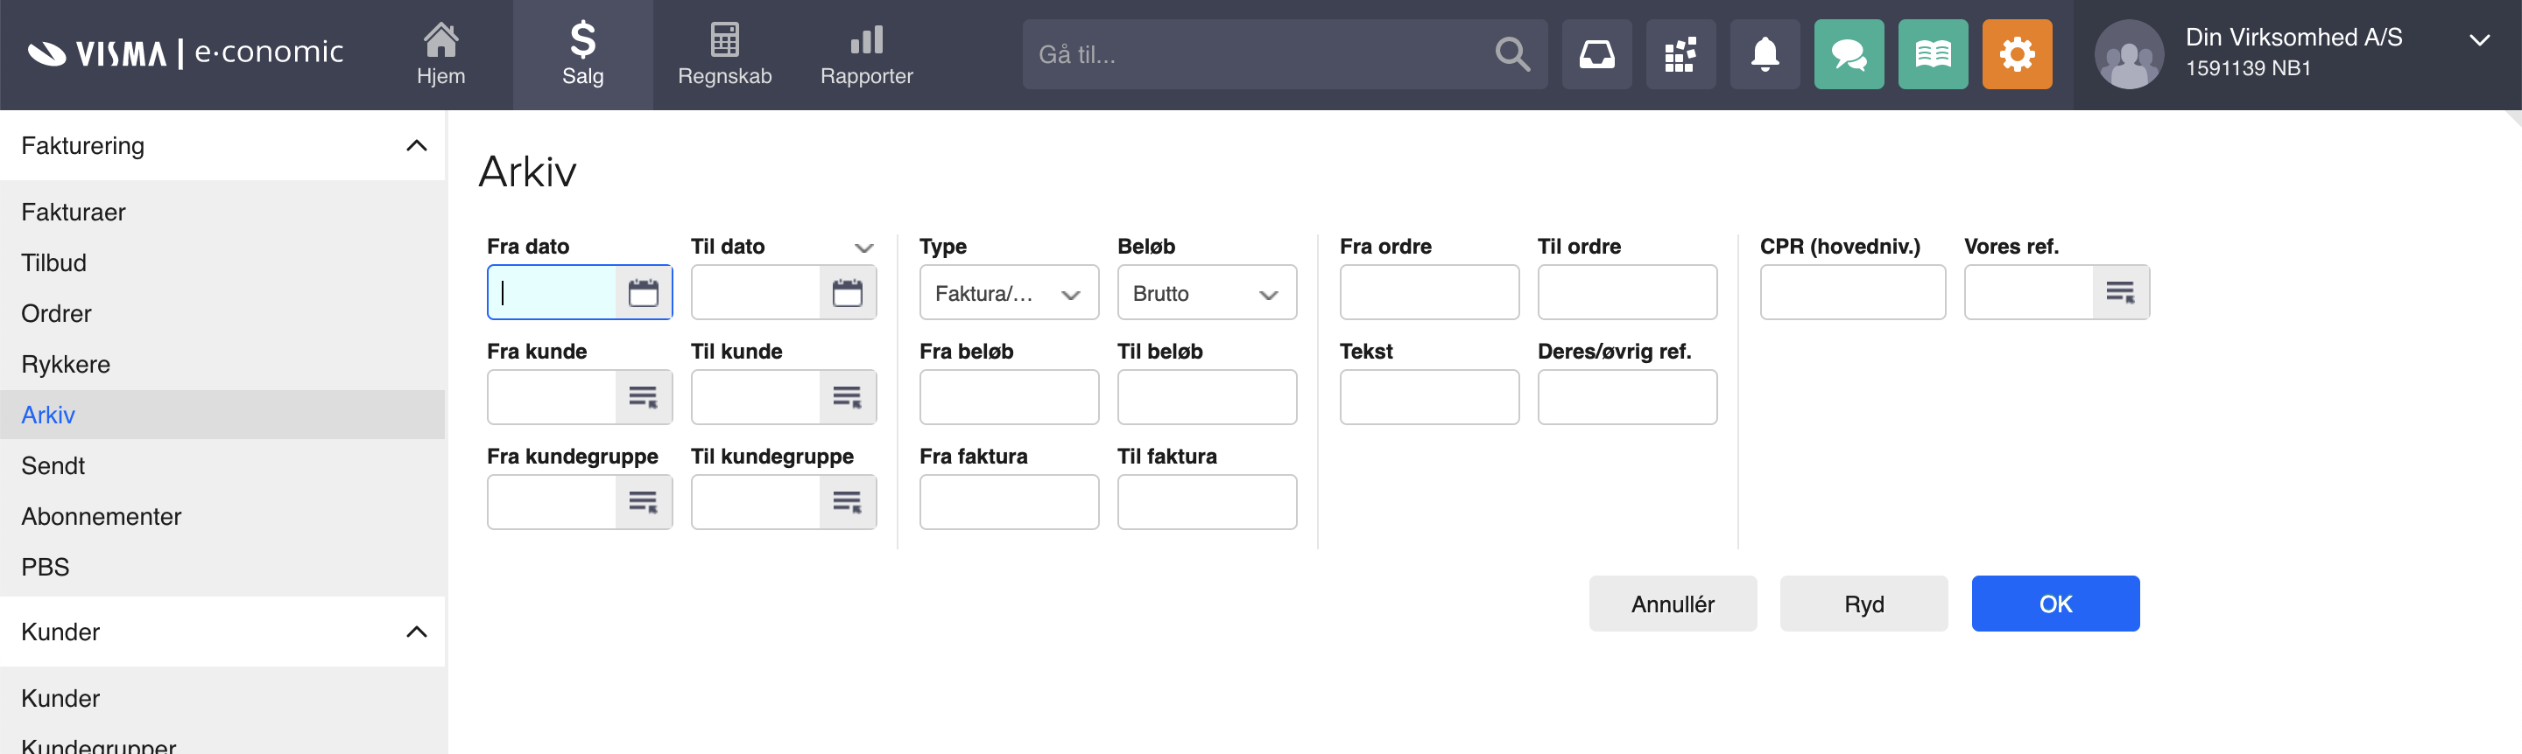Open the green chat bubbles icon
This screenshot has width=2522, height=754.
(x=1849, y=55)
